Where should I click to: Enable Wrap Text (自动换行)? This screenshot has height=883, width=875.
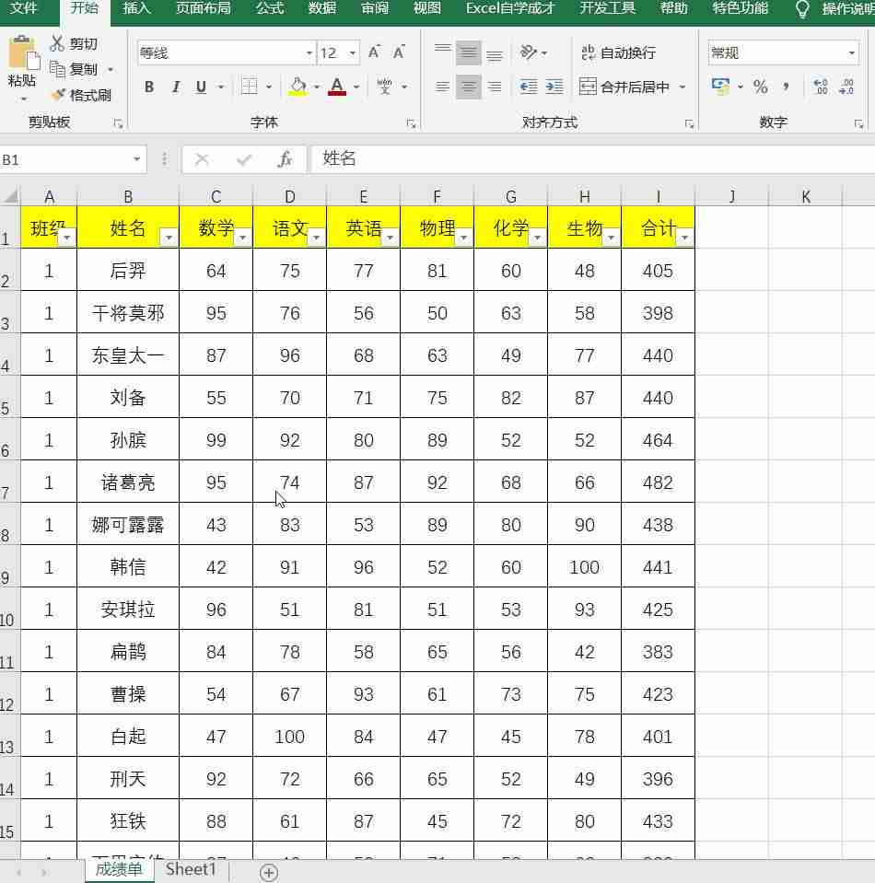tap(618, 52)
